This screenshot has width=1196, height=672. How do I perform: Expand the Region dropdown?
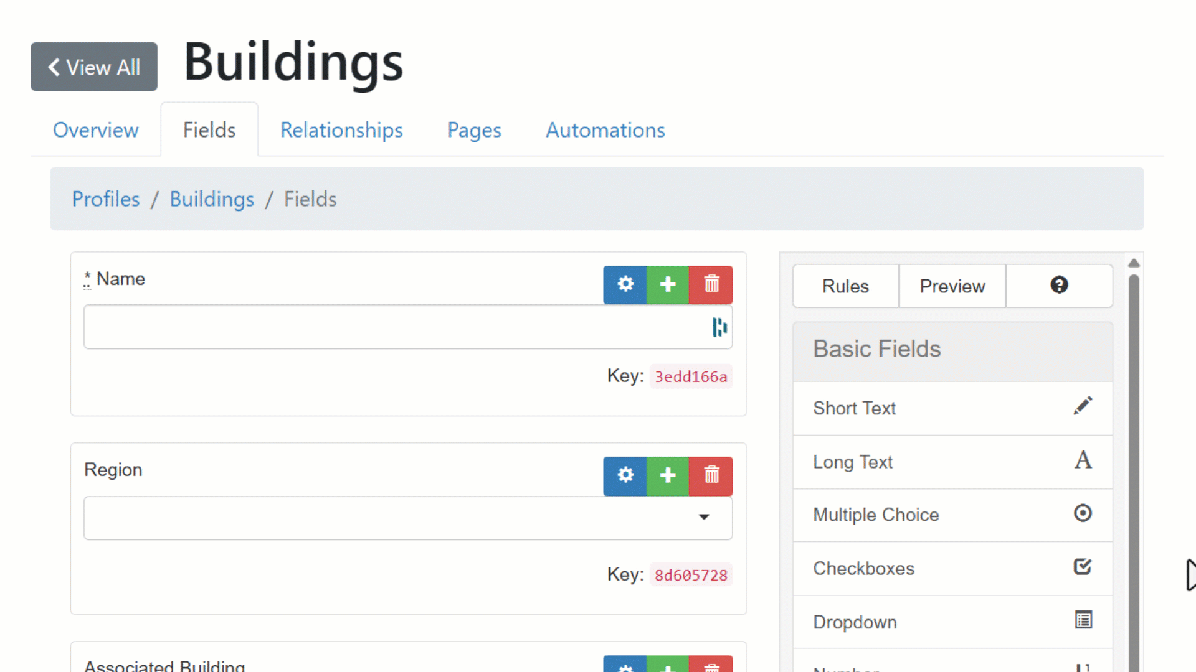pos(704,518)
